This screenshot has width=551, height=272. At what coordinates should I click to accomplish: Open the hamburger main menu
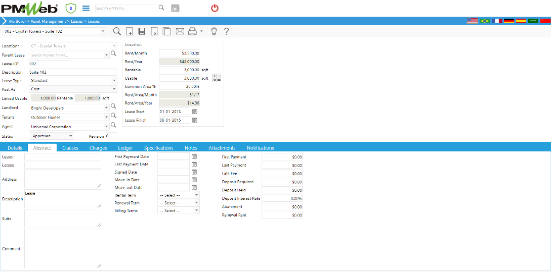click(x=86, y=8)
